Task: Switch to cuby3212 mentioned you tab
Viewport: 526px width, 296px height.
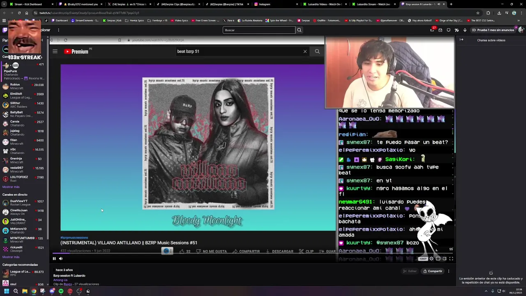Action: [x=80, y=4]
